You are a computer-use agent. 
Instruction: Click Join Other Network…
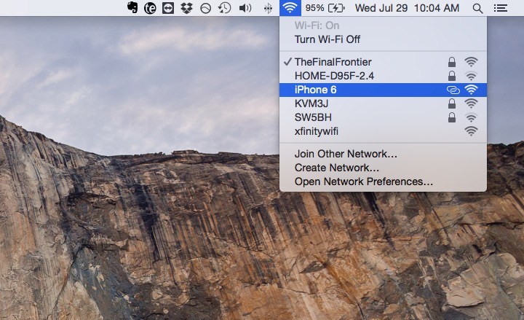tap(346, 154)
